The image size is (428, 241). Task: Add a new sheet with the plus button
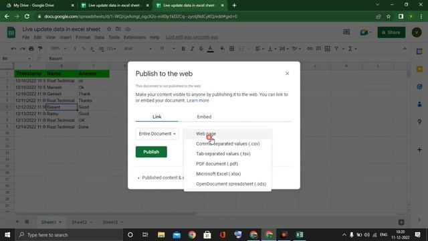[17, 222]
